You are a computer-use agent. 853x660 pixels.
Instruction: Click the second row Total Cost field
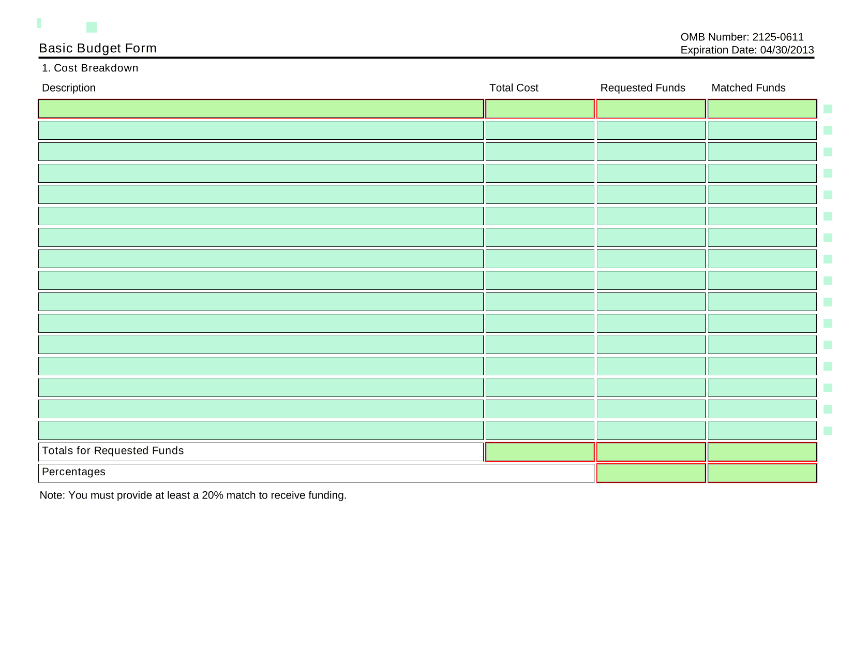coord(540,130)
